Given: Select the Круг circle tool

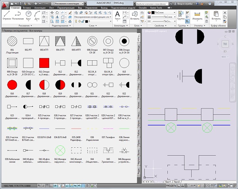Looking at the screenshot, I should [29, 14].
